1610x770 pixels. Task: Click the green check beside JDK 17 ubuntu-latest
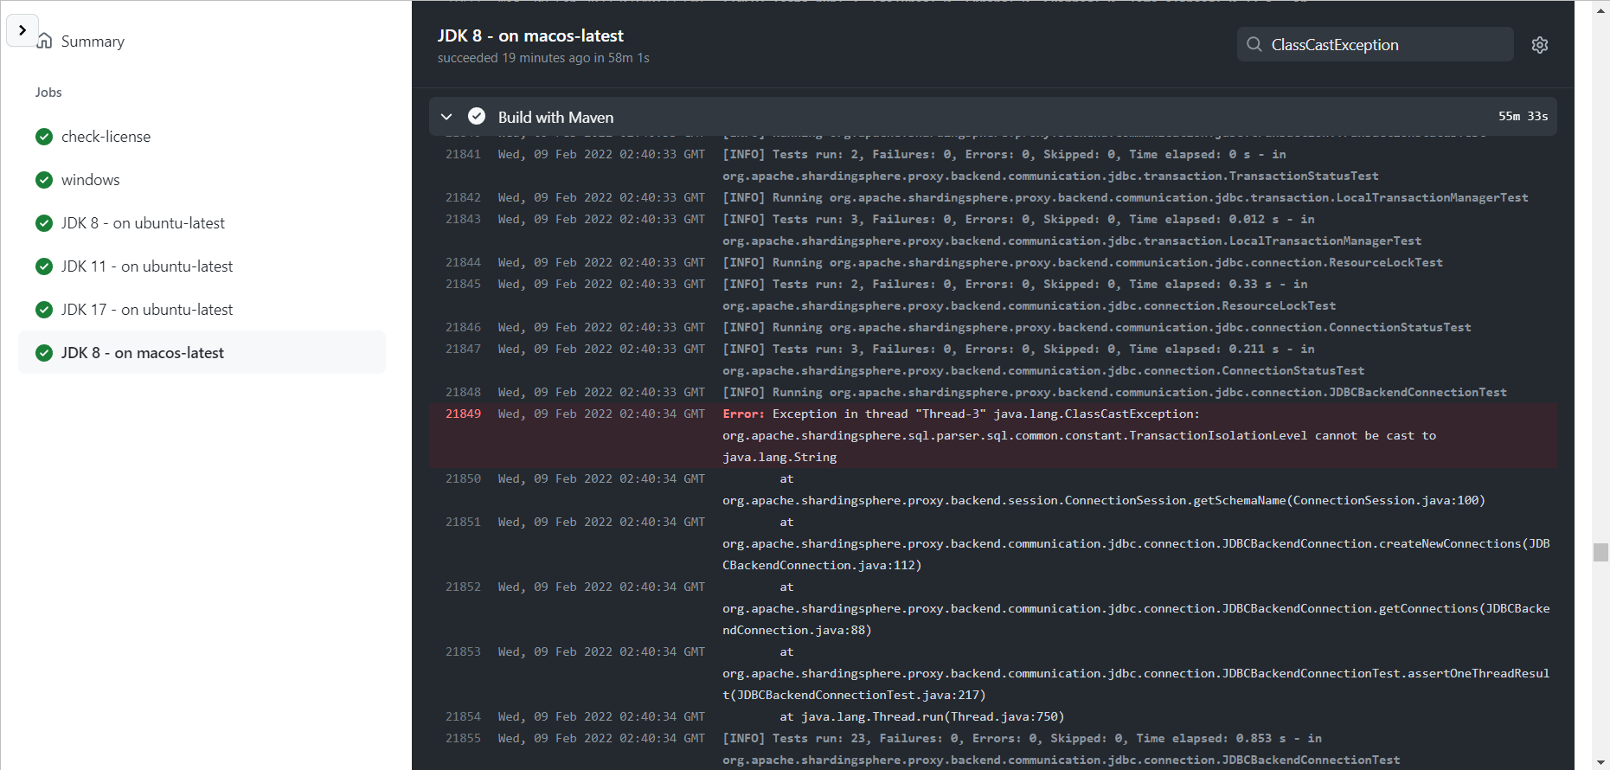(44, 310)
